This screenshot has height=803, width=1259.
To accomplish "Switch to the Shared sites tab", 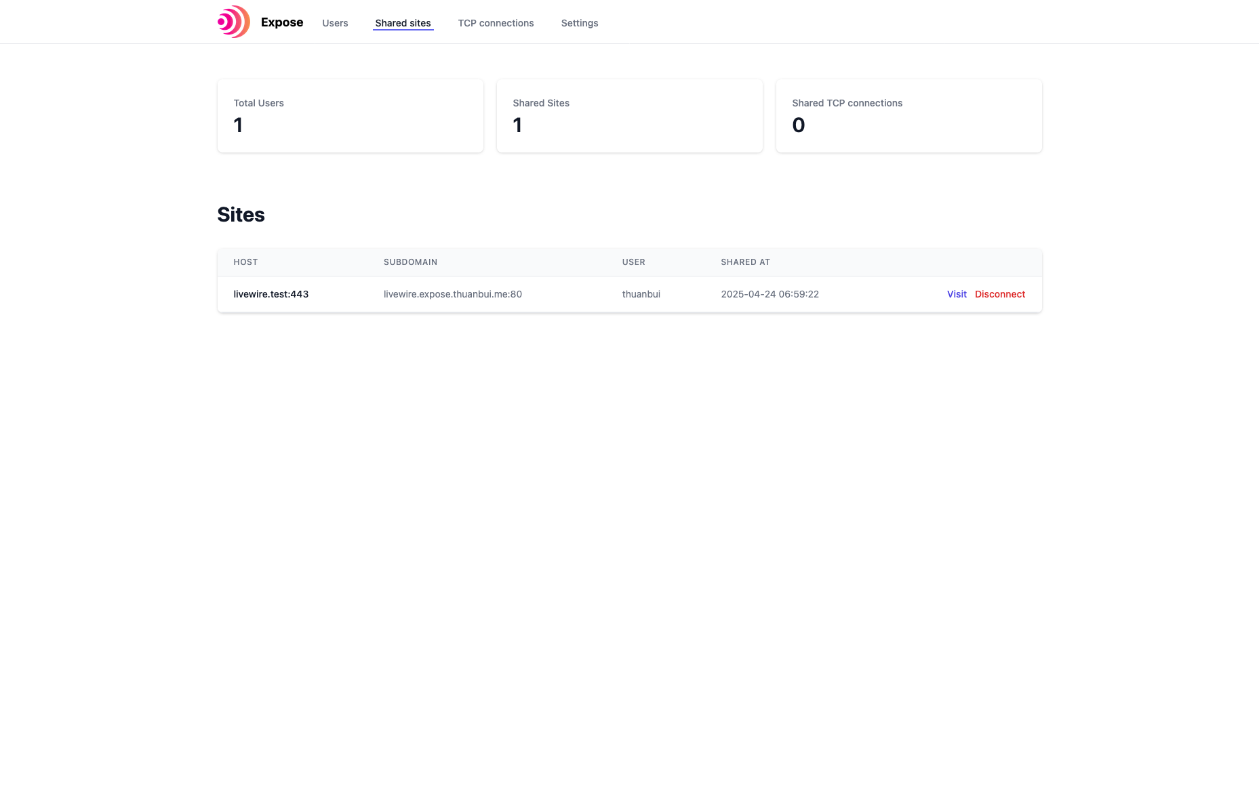I will tap(403, 23).
